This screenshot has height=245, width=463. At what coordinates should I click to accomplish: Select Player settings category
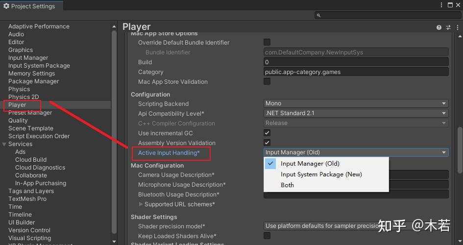(x=17, y=105)
